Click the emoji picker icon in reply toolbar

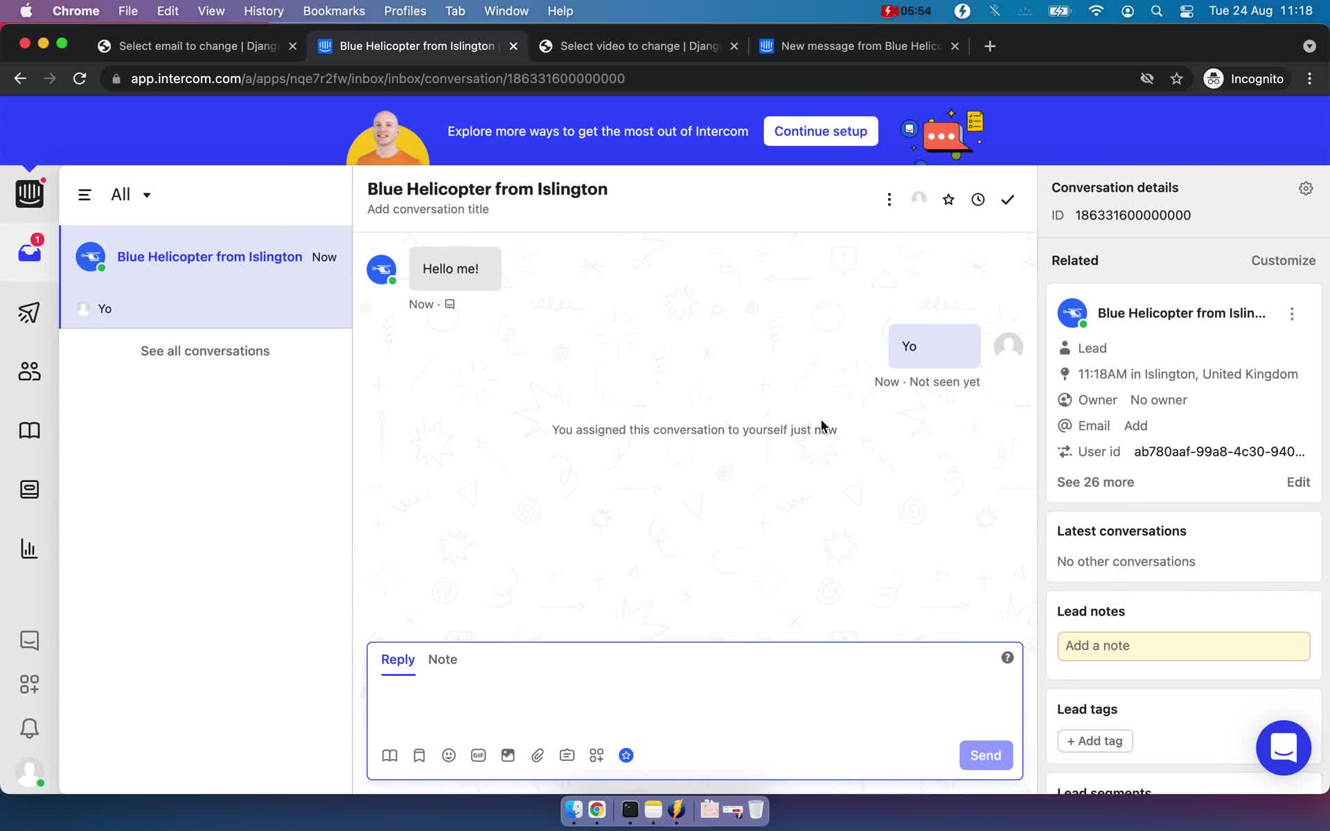[x=448, y=756]
